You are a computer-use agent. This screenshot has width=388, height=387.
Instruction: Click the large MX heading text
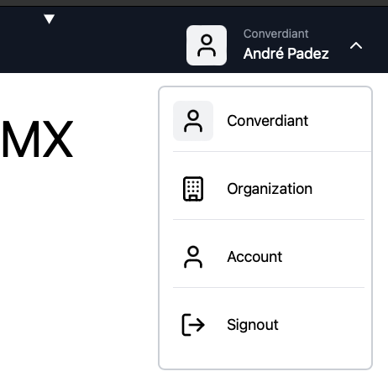click(x=37, y=139)
